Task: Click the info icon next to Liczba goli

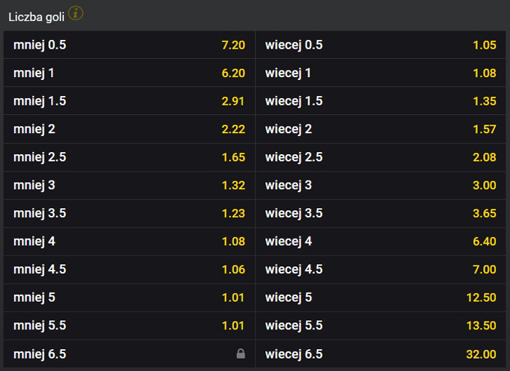Action: (76, 13)
